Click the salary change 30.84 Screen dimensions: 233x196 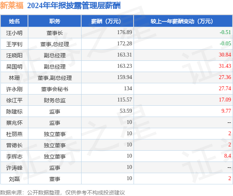click(225, 55)
